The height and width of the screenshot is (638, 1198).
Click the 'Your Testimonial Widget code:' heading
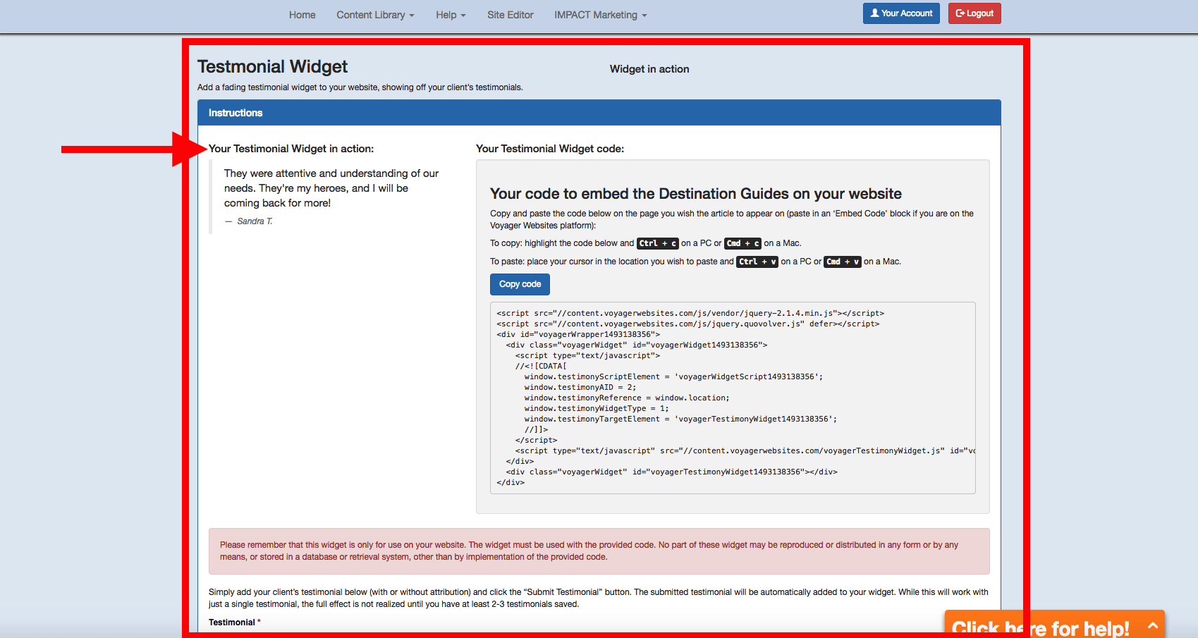coord(550,149)
